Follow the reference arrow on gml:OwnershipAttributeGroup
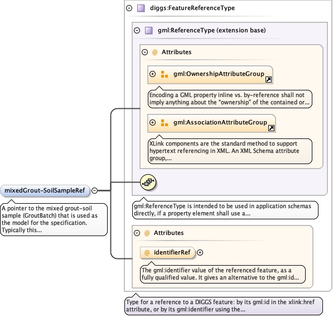 pos(269,79)
